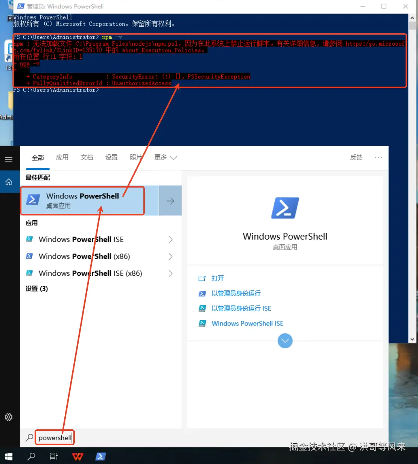Click the open icon beside 打开
418x464 pixels.
202,278
